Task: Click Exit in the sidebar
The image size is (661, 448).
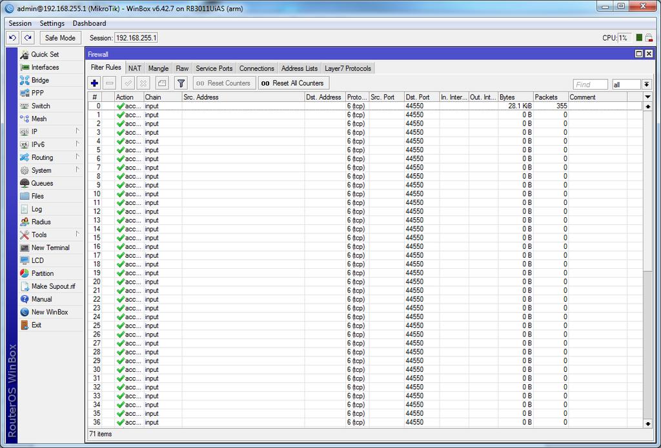Action: click(36, 325)
